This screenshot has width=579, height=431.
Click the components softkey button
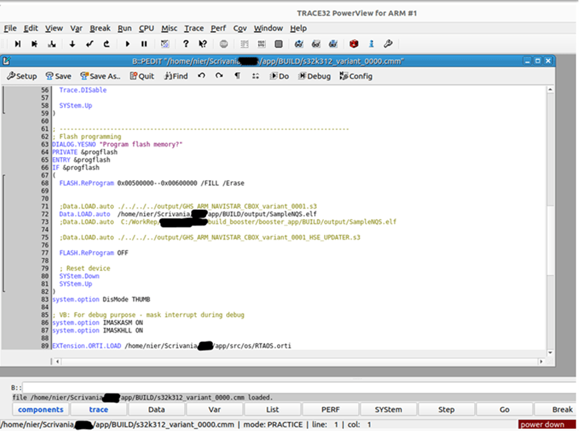click(x=41, y=410)
